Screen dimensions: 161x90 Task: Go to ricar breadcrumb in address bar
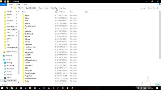tap(46, 8)
